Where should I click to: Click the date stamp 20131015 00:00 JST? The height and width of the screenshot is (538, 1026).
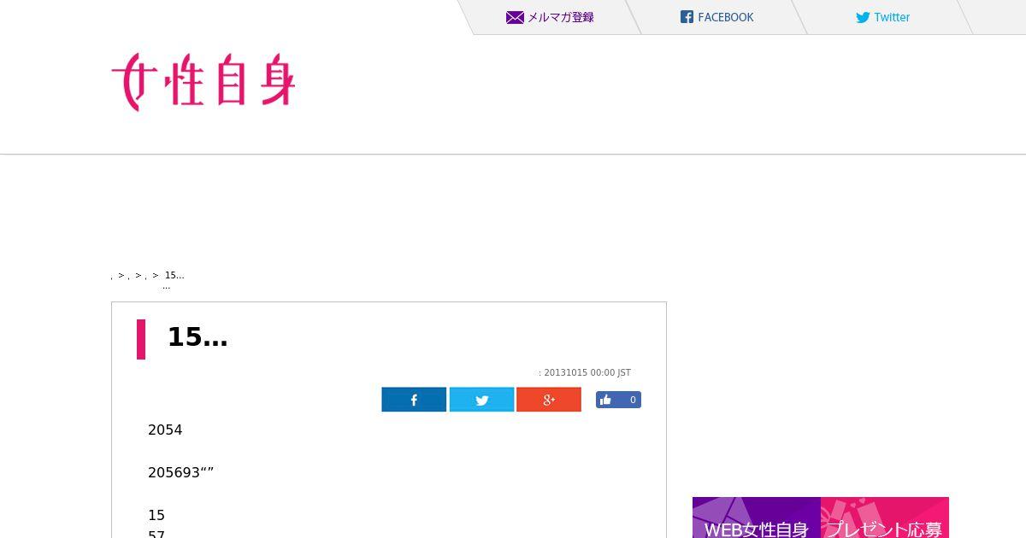[587, 373]
